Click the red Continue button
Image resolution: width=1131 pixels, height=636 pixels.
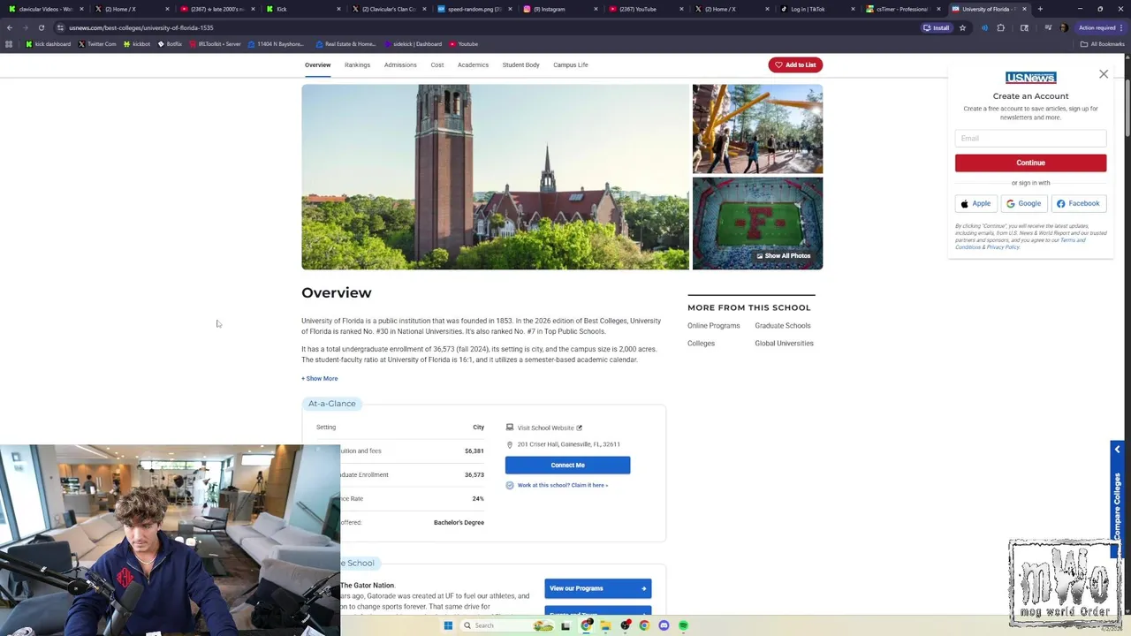coord(1030,163)
